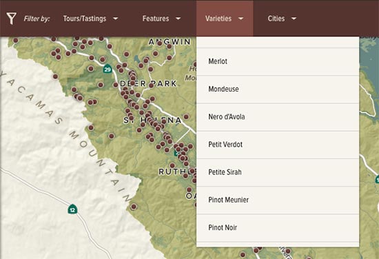Click the Angwin map label

coord(170,42)
